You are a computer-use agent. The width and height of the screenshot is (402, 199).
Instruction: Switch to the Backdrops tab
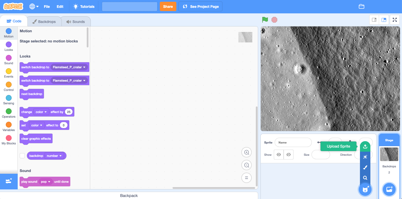pos(44,21)
